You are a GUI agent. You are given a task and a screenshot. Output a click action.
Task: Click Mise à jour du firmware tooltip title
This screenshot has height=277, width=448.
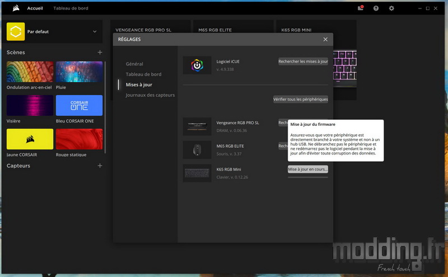[313, 124]
